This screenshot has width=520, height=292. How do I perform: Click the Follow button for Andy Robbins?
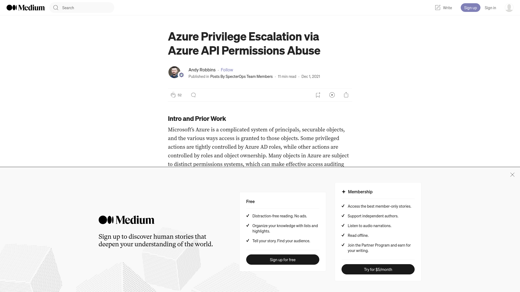coord(227,69)
